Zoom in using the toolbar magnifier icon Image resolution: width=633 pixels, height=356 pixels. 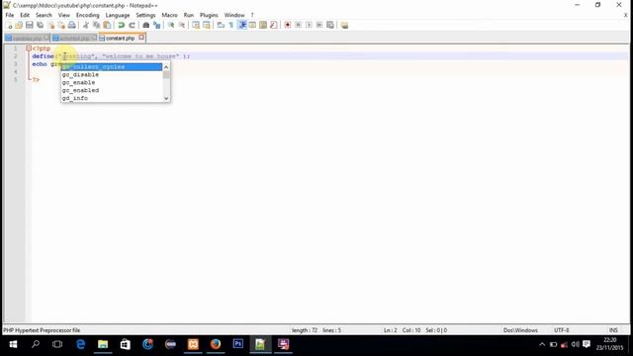pos(171,25)
